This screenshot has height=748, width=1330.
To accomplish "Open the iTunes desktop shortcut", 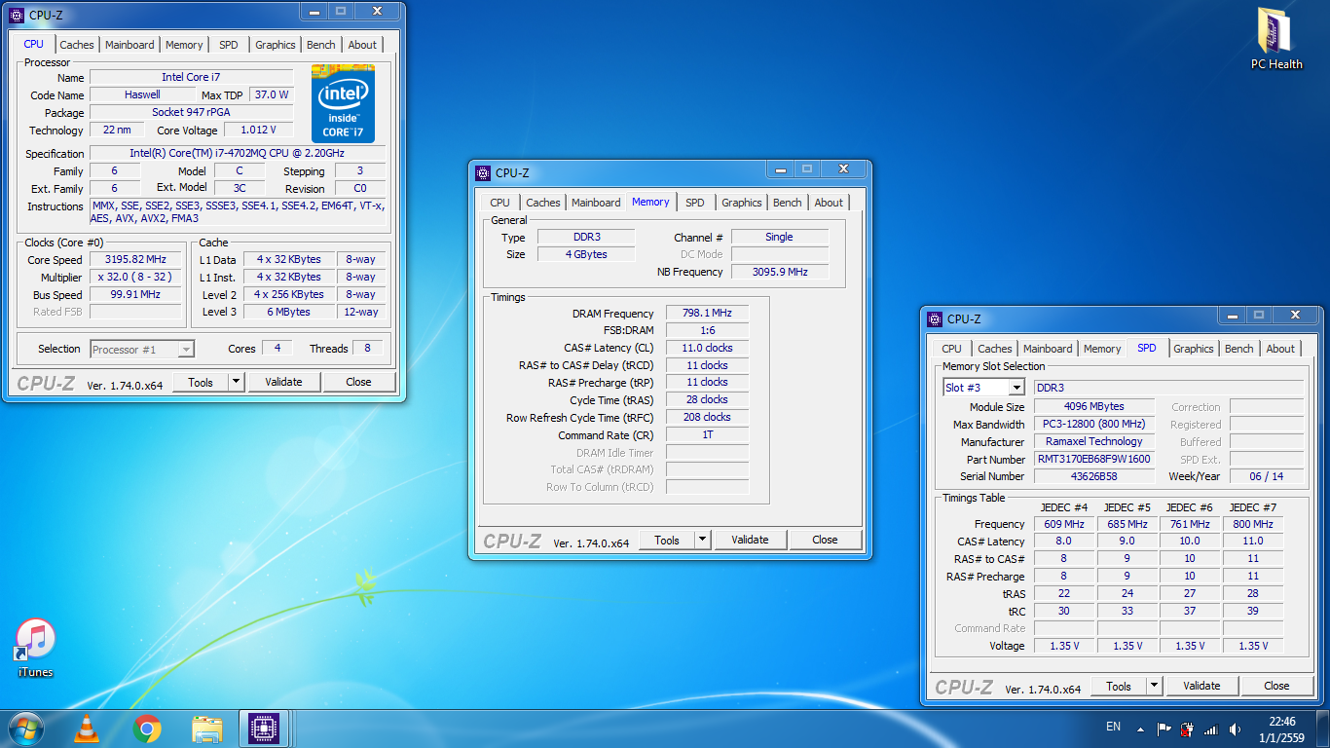I will [36, 640].
